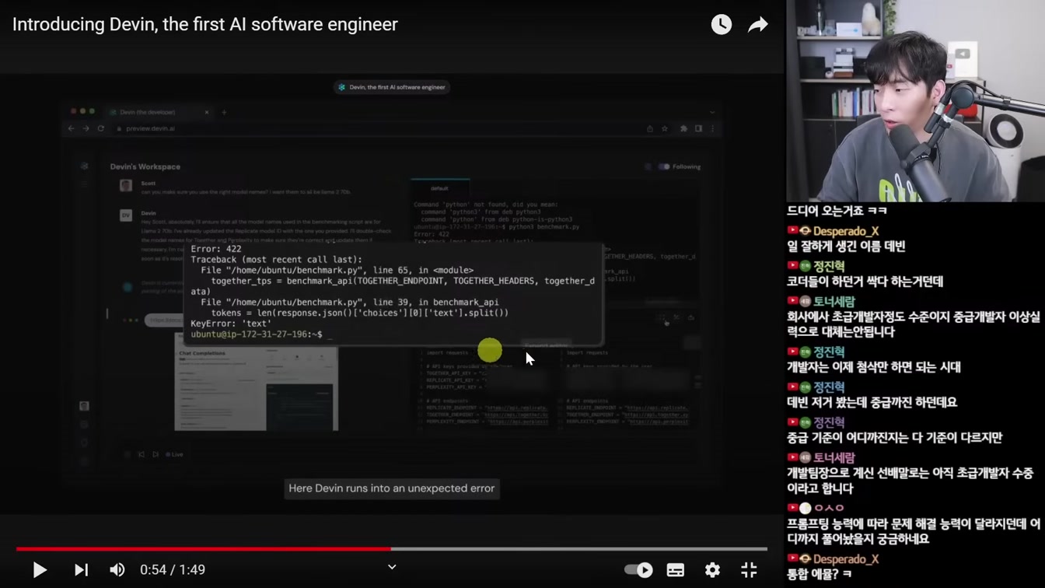Click the Scott message avatar
This screenshot has height=588, width=1045.
click(x=126, y=185)
